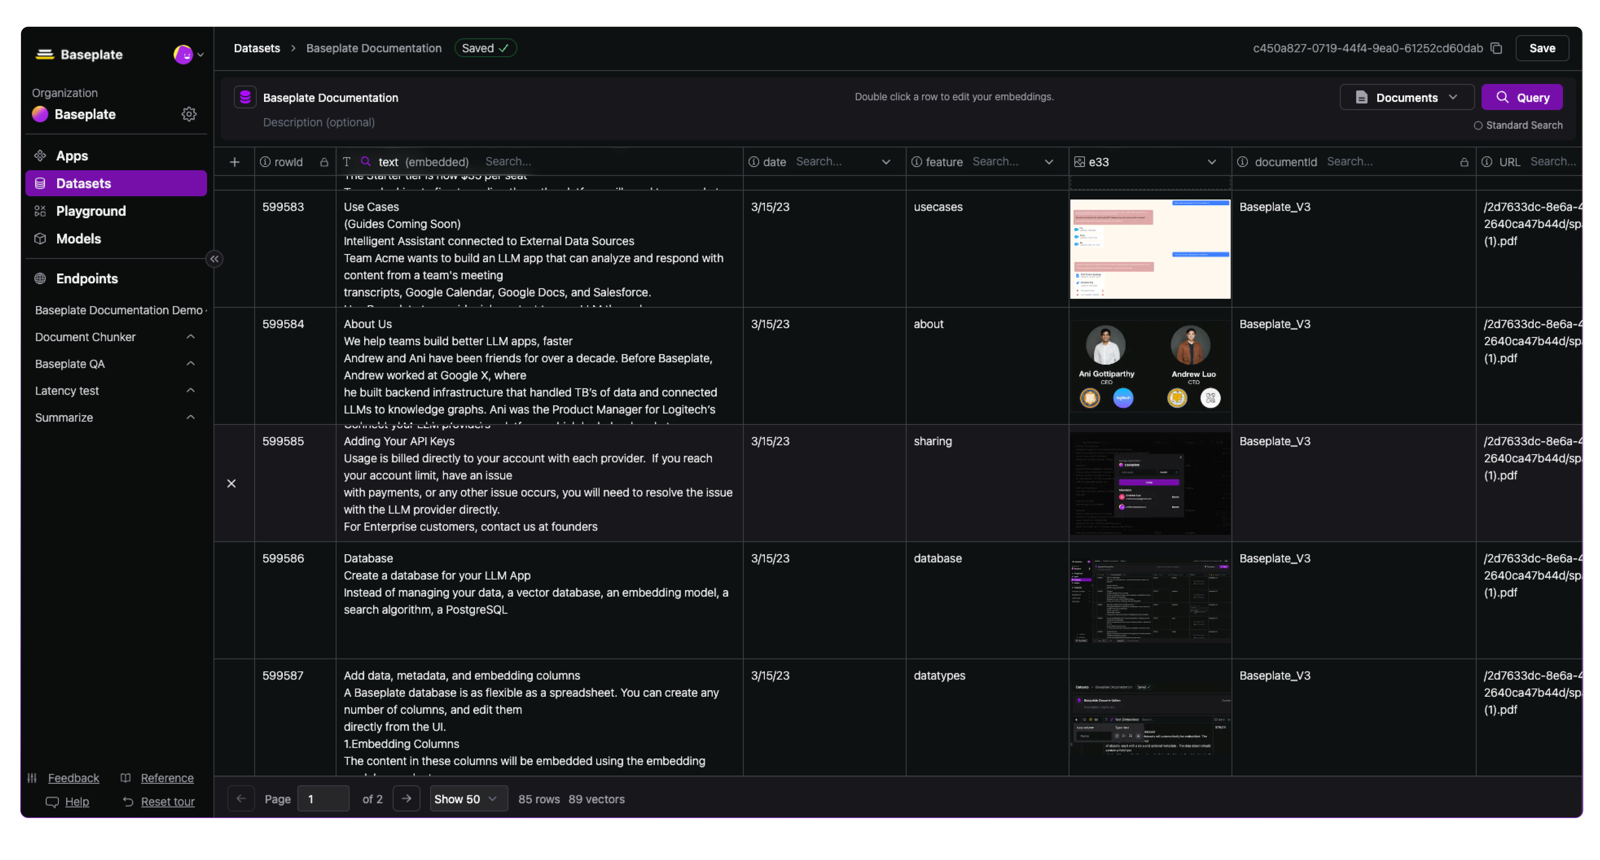Copy the dataset ID
This screenshot has width=1600, height=860.
coord(1496,48)
